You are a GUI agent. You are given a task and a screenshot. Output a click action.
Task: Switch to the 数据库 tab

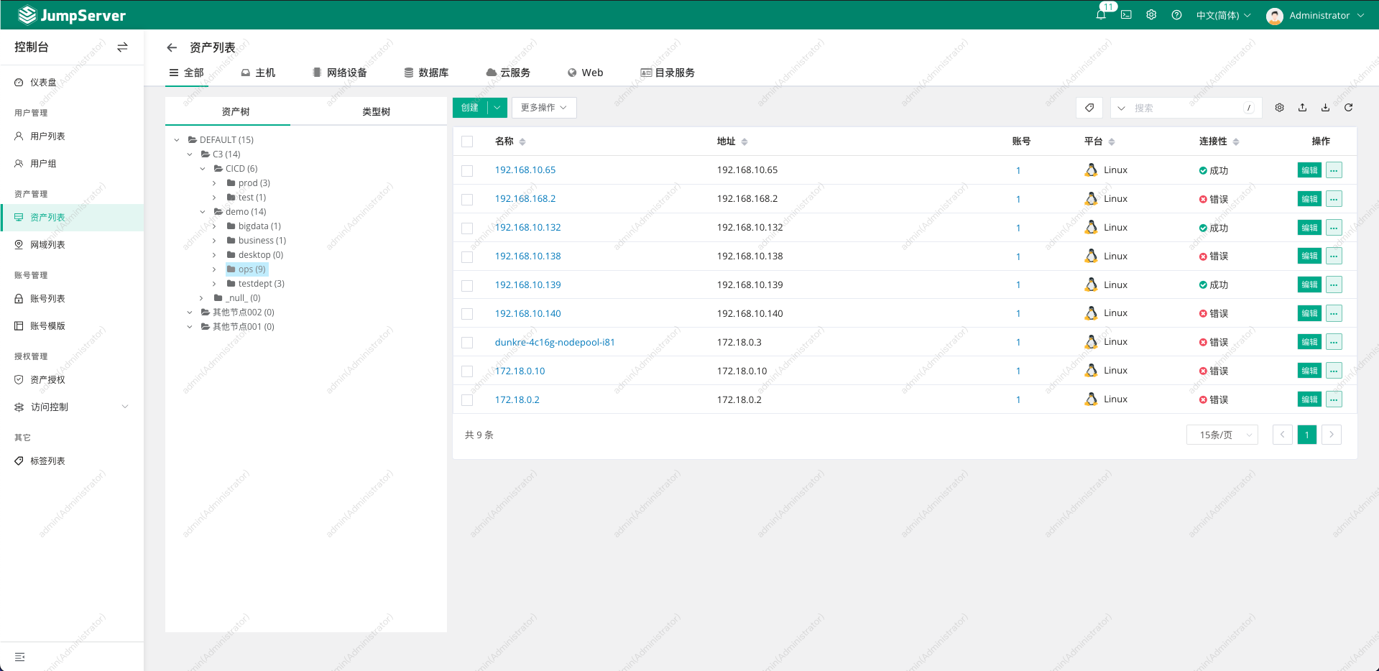[426, 73]
